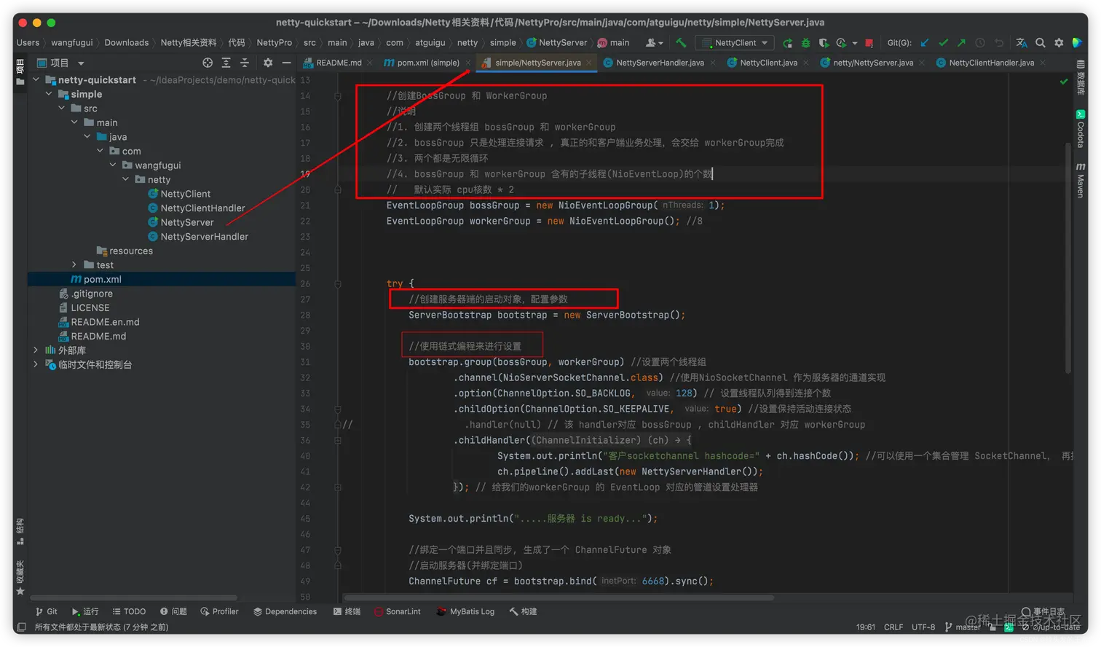
Task: Open the 构建 build tool window
Action: pyautogui.click(x=523, y=612)
